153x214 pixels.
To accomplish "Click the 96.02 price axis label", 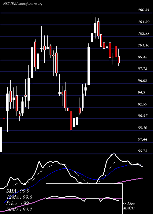I will tap(143, 80).
